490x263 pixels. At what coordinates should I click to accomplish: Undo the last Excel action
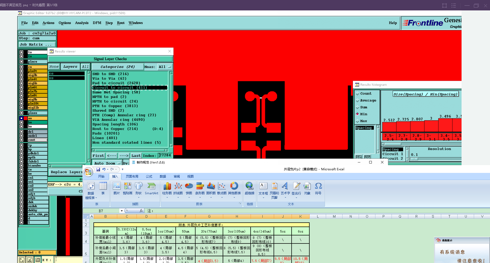point(104,170)
